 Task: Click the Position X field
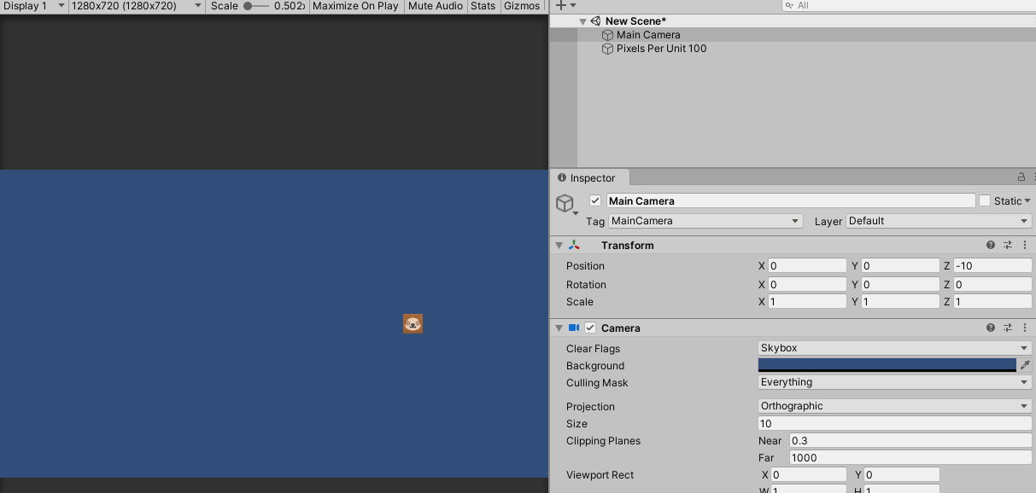pyautogui.click(x=807, y=266)
